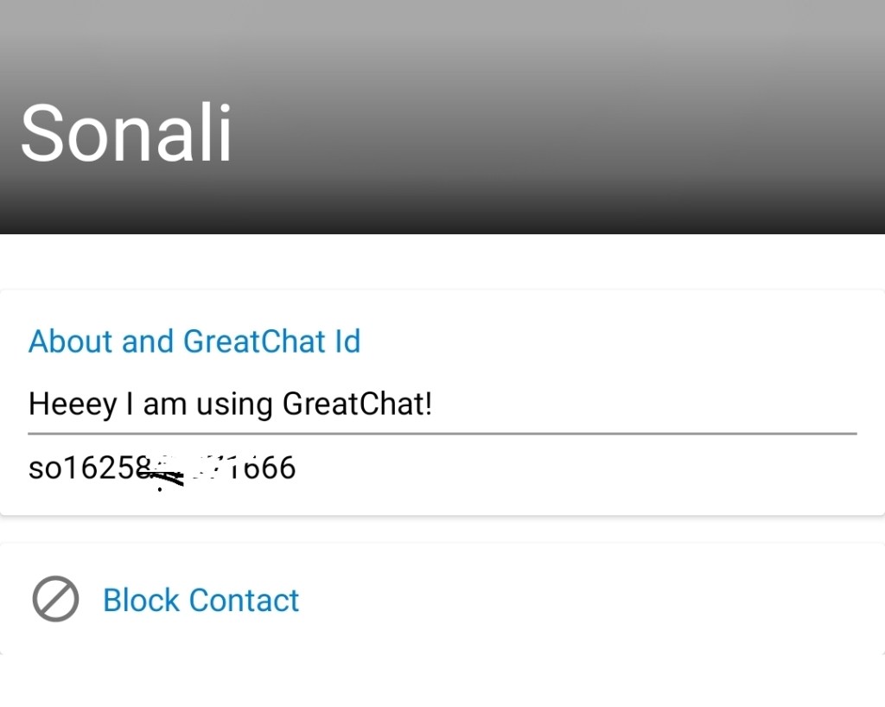Tap 'GreatChat Id' in the blue heading
The height and width of the screenshot is (707, 885).
[x=271, y=341]
